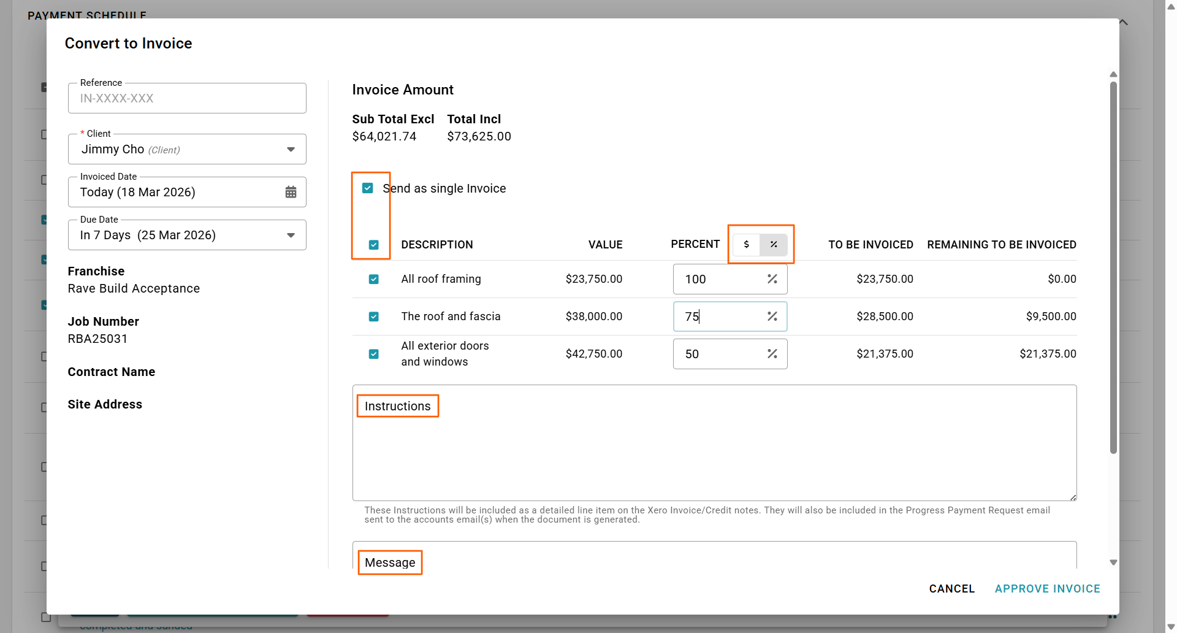1177x633 pixels.
Task: Cancel the Convert to Invoice dialog
Action: coord(951,589)
